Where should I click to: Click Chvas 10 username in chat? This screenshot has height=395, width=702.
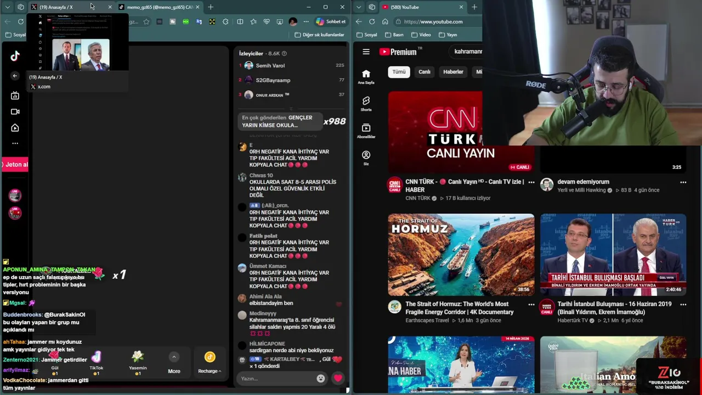pos(261,176)
